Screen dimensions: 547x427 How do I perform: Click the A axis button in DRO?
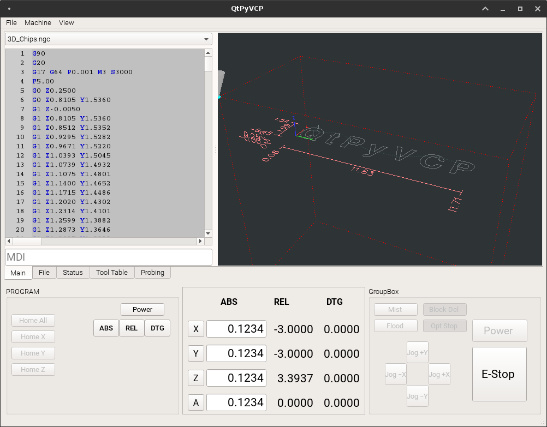(195, 402)
